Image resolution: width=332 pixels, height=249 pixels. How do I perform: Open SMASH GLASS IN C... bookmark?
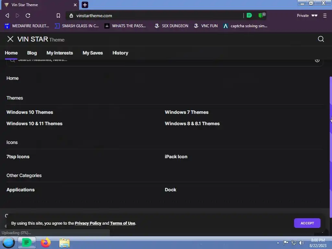(x=77, y=26)
